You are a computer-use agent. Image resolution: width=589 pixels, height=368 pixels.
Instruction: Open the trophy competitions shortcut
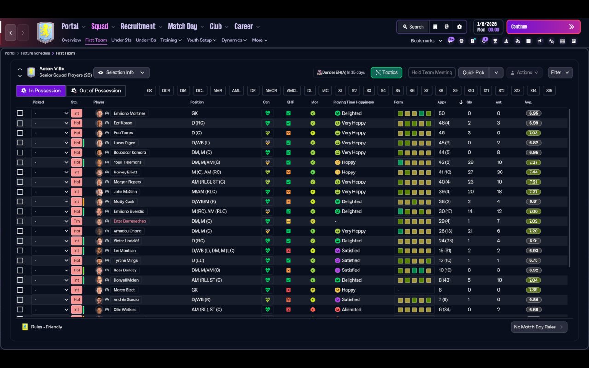click(495, 41)
